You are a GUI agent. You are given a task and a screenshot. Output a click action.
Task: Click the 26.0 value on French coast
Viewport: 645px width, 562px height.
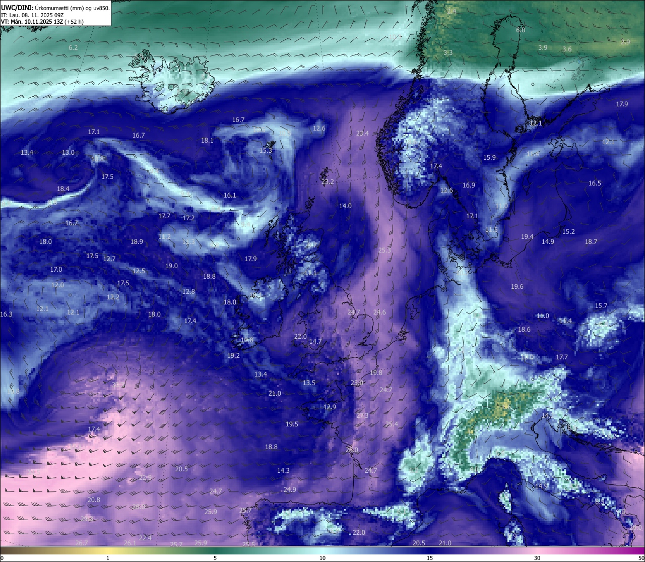click(352, 450)
